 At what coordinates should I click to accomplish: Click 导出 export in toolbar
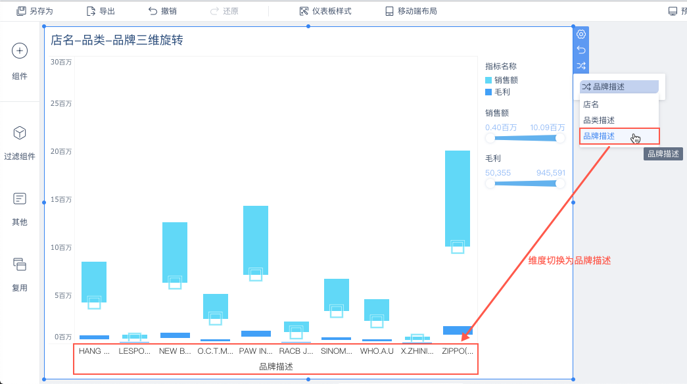coord(101,11)
